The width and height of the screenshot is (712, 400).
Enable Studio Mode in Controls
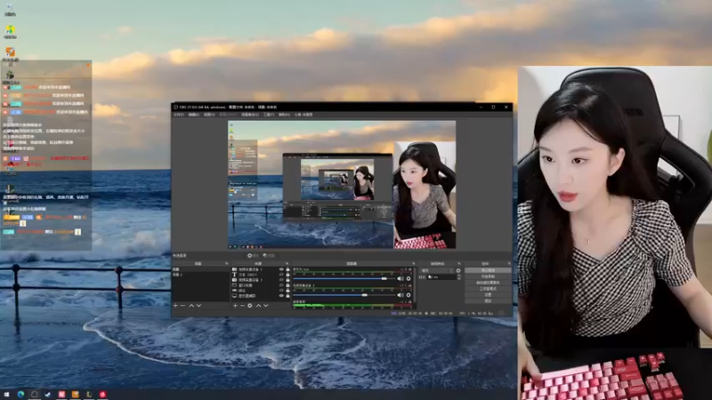pyautogui.click(x=488, y=289)
